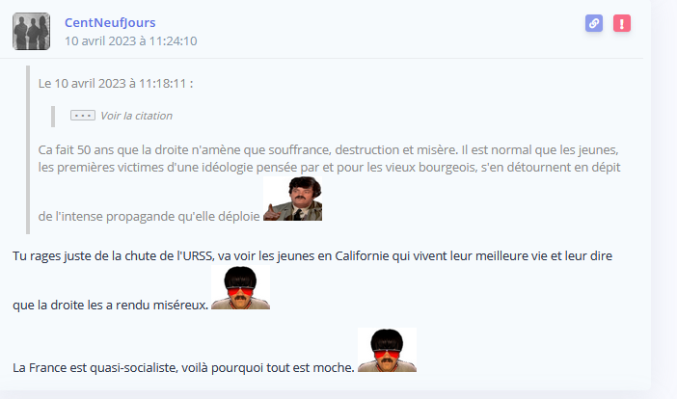Click the post timestamp 10 avril 2023 à 11:24:10

pyautogui.click(x=131, y=41)
